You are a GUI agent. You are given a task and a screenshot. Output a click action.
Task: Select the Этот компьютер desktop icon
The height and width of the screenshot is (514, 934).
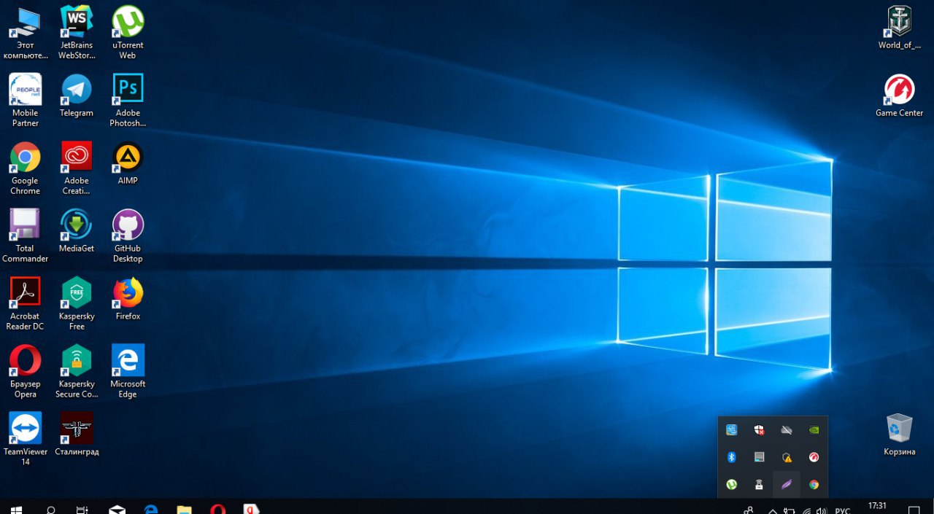[25, 33]
